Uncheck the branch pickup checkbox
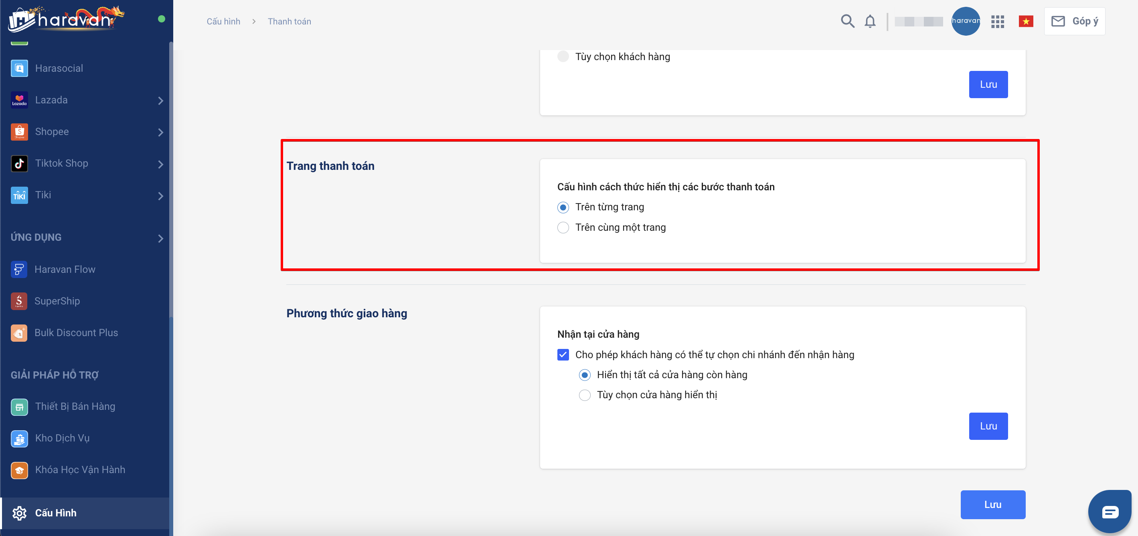The width and height of the screenshot is (1138, 536). 563,355
